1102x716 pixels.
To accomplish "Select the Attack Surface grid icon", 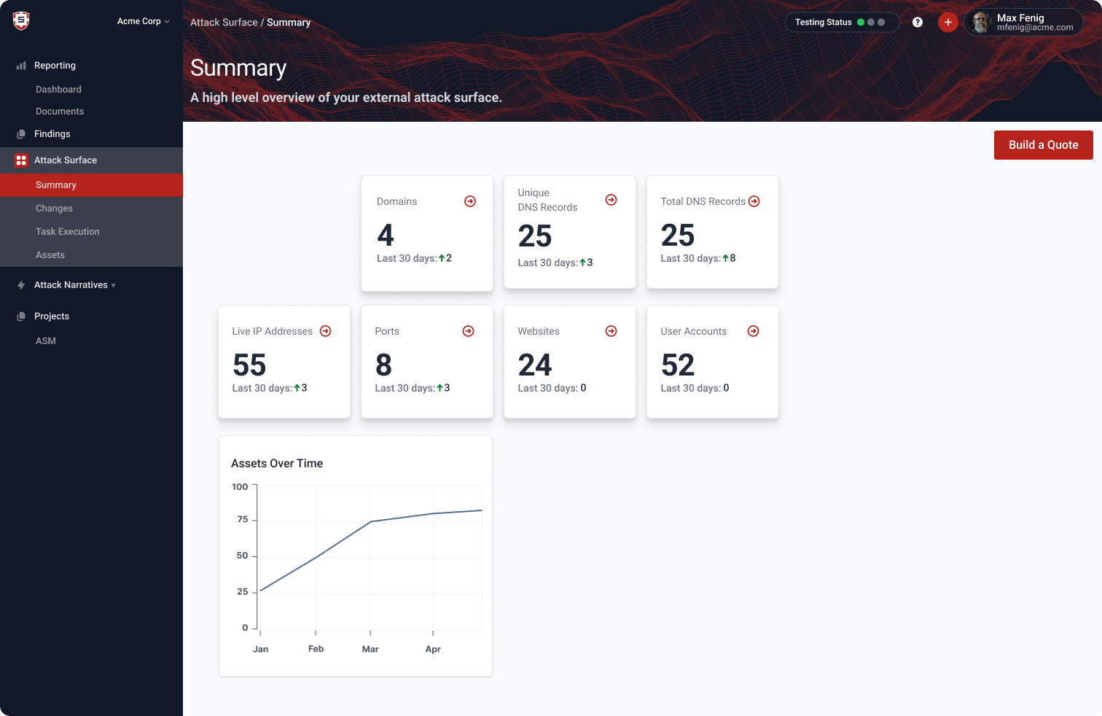I will pos(20,160).
